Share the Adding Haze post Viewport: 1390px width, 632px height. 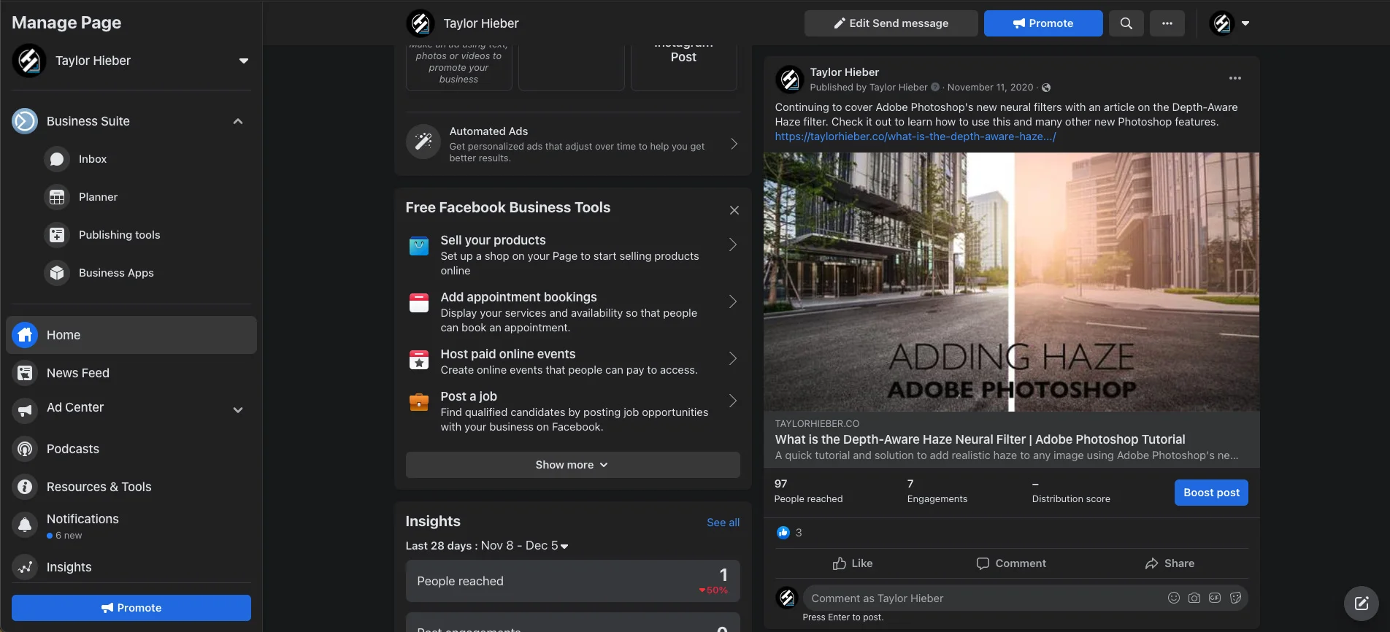click(1170, 563)
